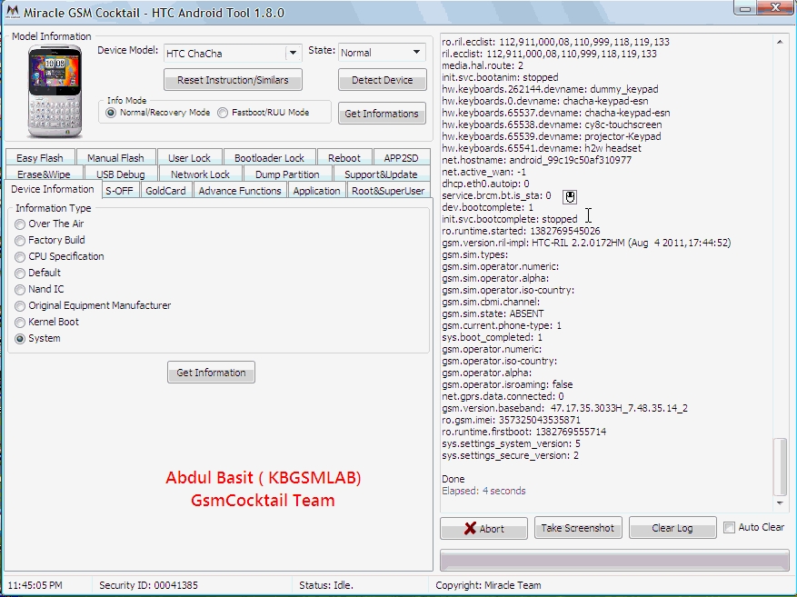The width and height of the screenshot is (797, 597).
Task: Click the progress bar below log buttons
Action: (614, 560)
